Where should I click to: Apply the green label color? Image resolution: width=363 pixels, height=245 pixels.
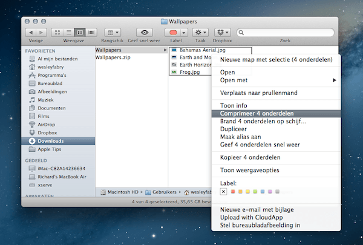[x=255, y=192]
